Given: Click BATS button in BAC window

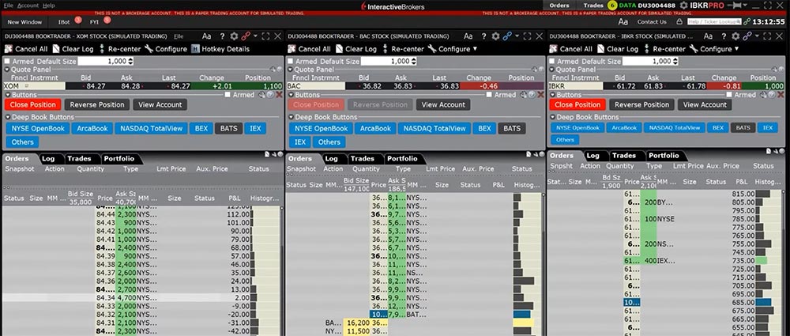Looking at the screenshot, I should [512, 129].
